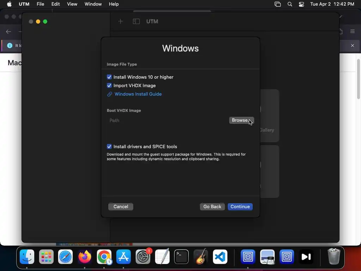Launch Safari from the Dock
361x271 pixels.
pyautogui.click(x=65, y=257)
